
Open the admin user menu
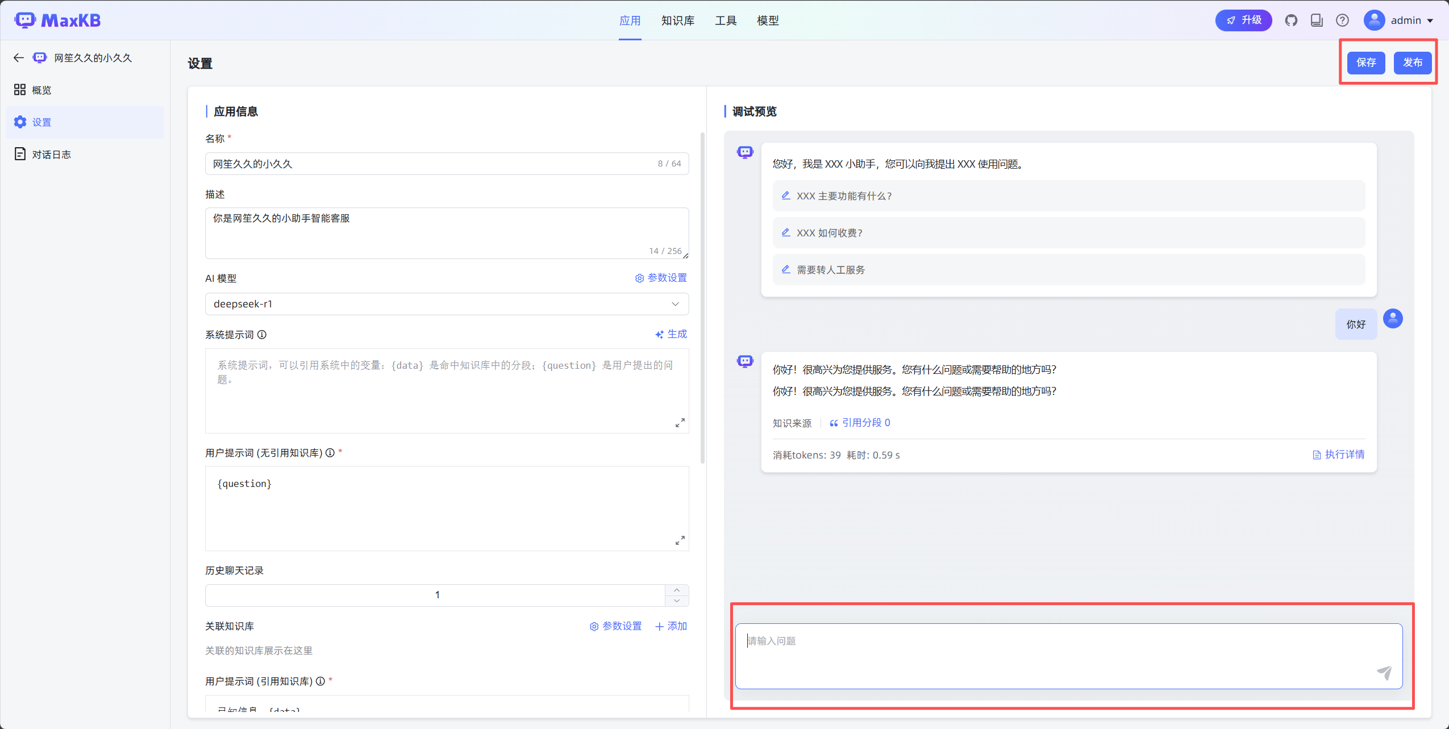1400,20
